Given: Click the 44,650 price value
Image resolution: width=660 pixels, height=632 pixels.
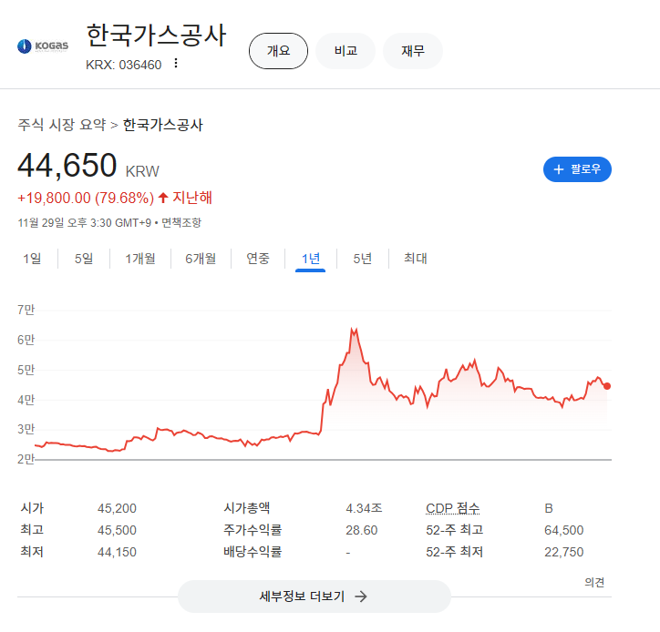Looking at the screenshot, I should pos(67,166).
